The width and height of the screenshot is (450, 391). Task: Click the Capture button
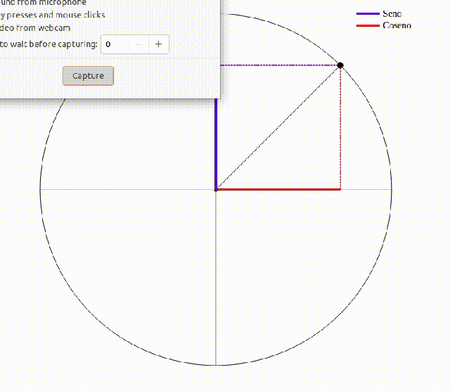click(x=88, y=76)
